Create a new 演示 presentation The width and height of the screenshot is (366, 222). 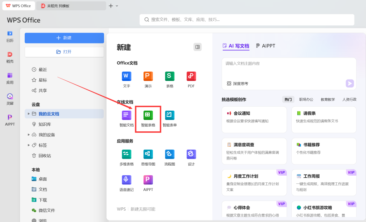click(148, 76)
